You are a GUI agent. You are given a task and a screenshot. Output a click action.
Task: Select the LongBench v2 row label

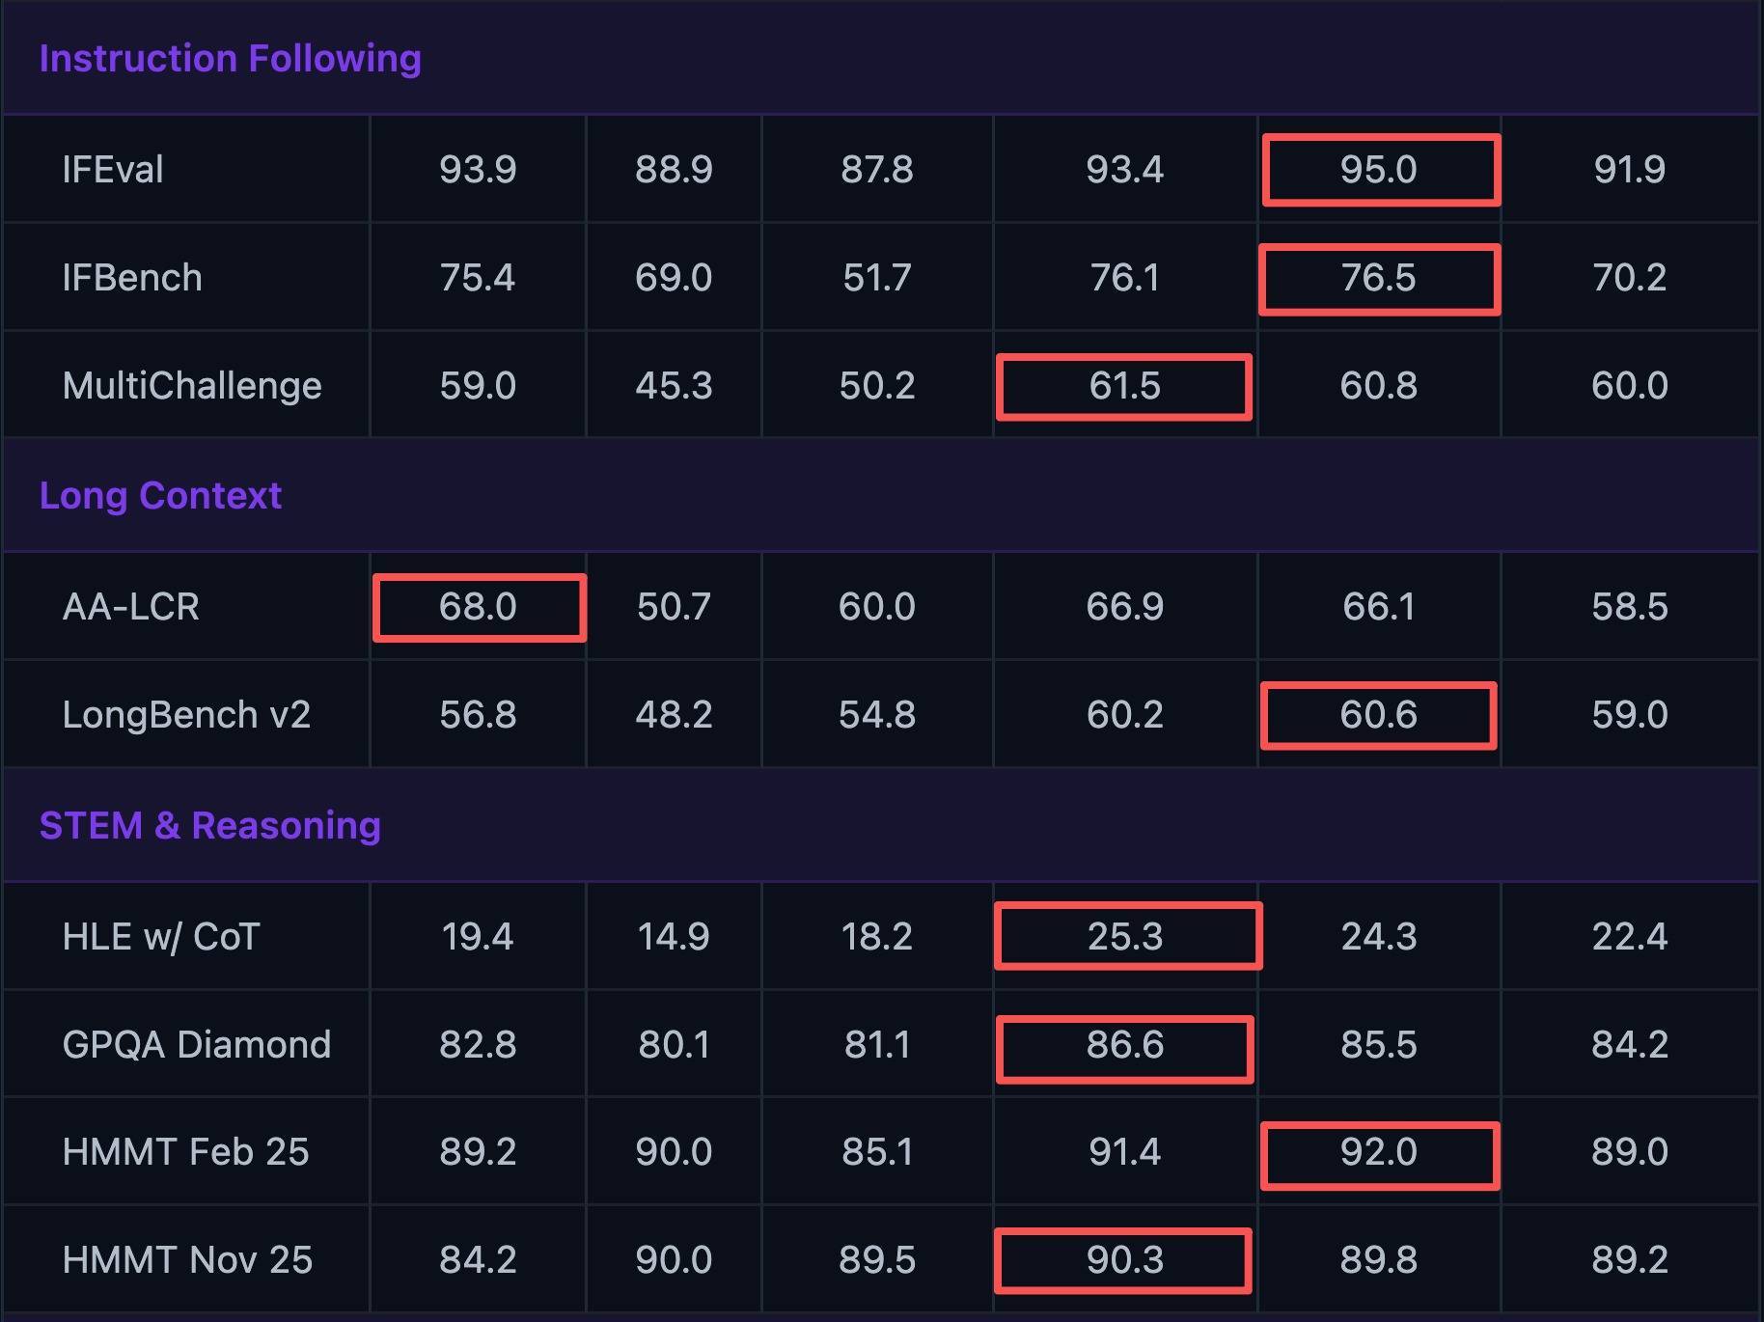click(x=186, y=715)
